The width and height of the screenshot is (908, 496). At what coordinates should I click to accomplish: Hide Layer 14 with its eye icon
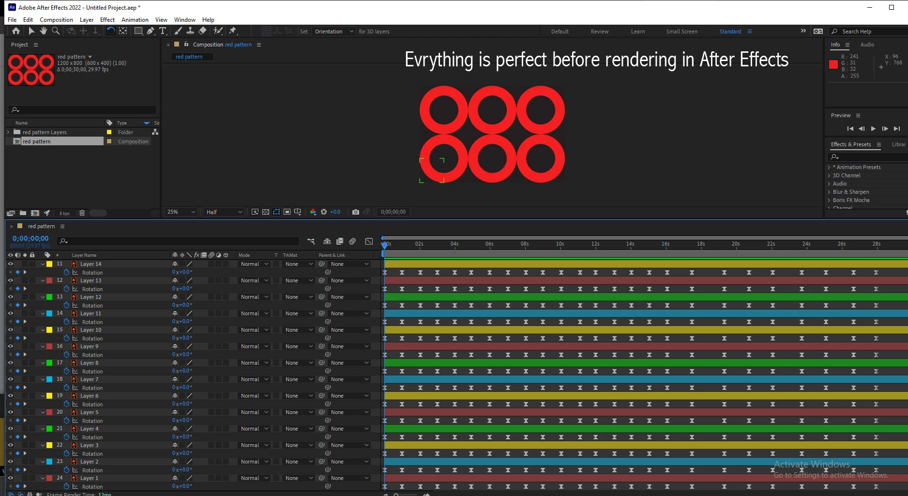[10, 264]
